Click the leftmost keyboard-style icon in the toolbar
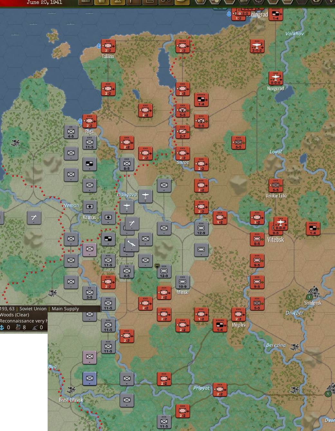This screenshot has width=335, height=431. 86,3
